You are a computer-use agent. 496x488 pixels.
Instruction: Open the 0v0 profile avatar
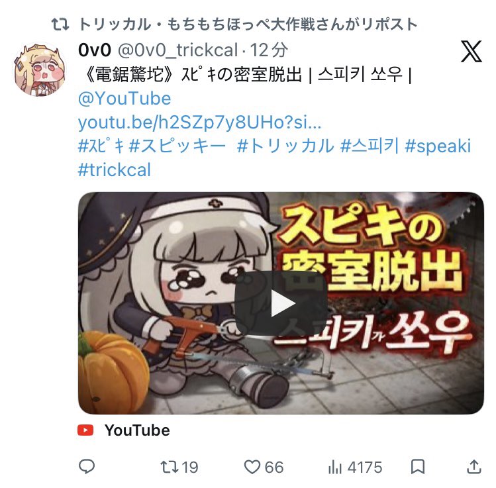40,70
